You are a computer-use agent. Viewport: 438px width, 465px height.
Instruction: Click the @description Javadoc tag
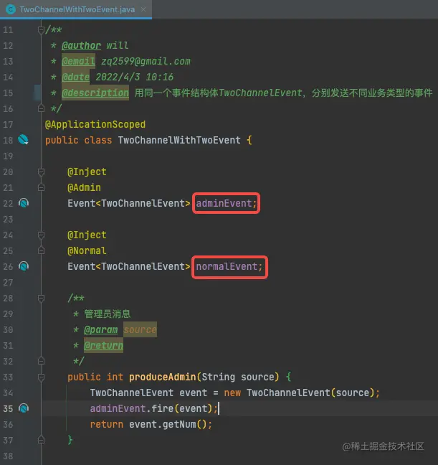95,93
